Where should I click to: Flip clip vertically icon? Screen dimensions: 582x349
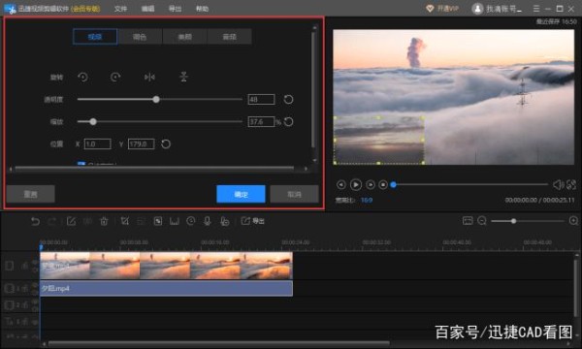183,77
